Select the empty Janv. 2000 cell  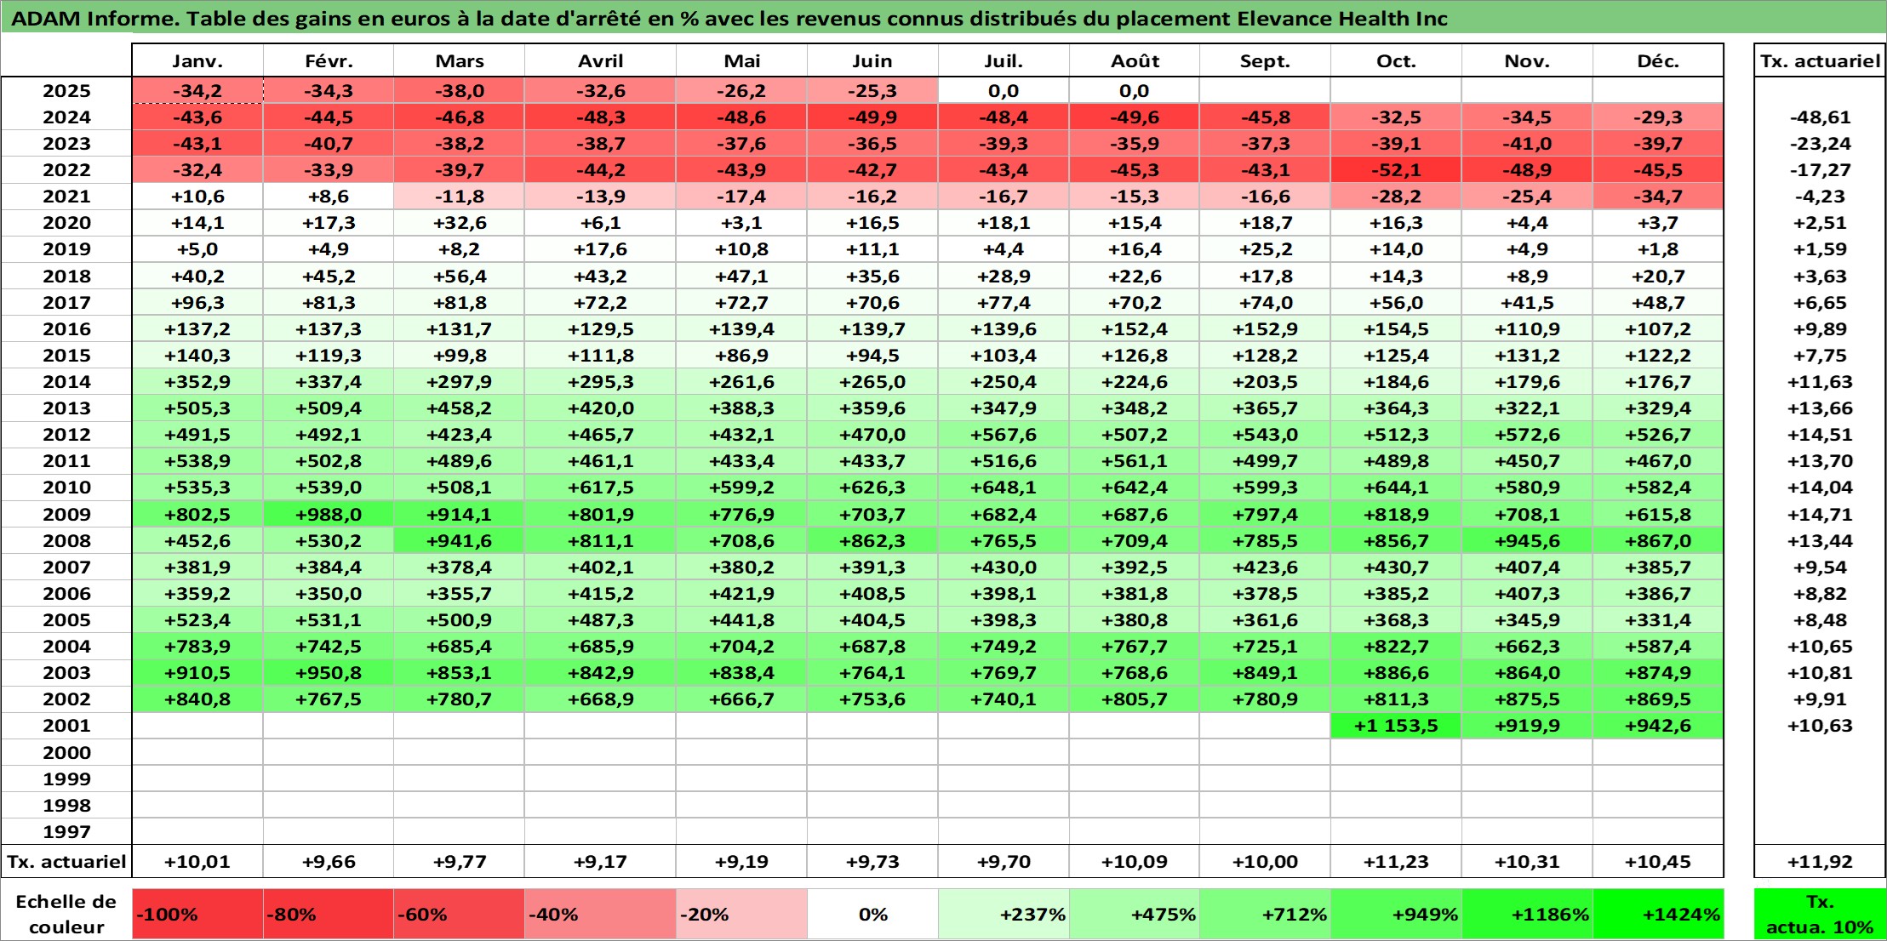(197, 752)
